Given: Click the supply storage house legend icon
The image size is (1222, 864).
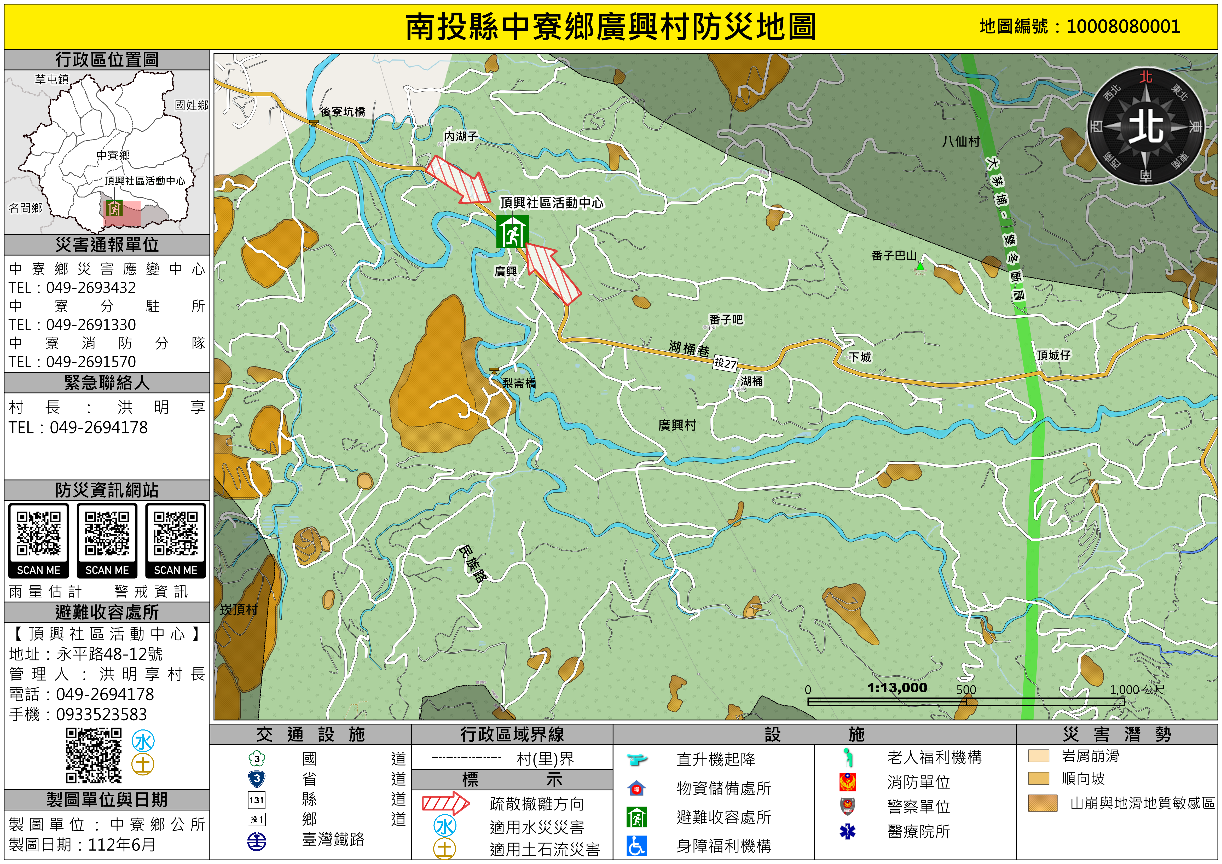Looking at the screenshot, I should click(x=636, y=788).
